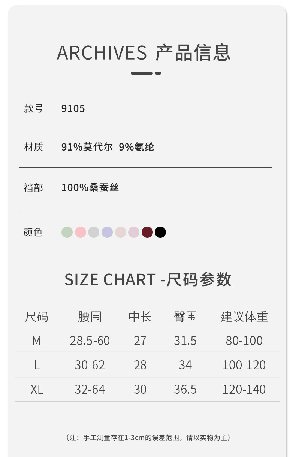Pick the lavender purple color swatch
The image size is (296, 457).
(107, 232)
